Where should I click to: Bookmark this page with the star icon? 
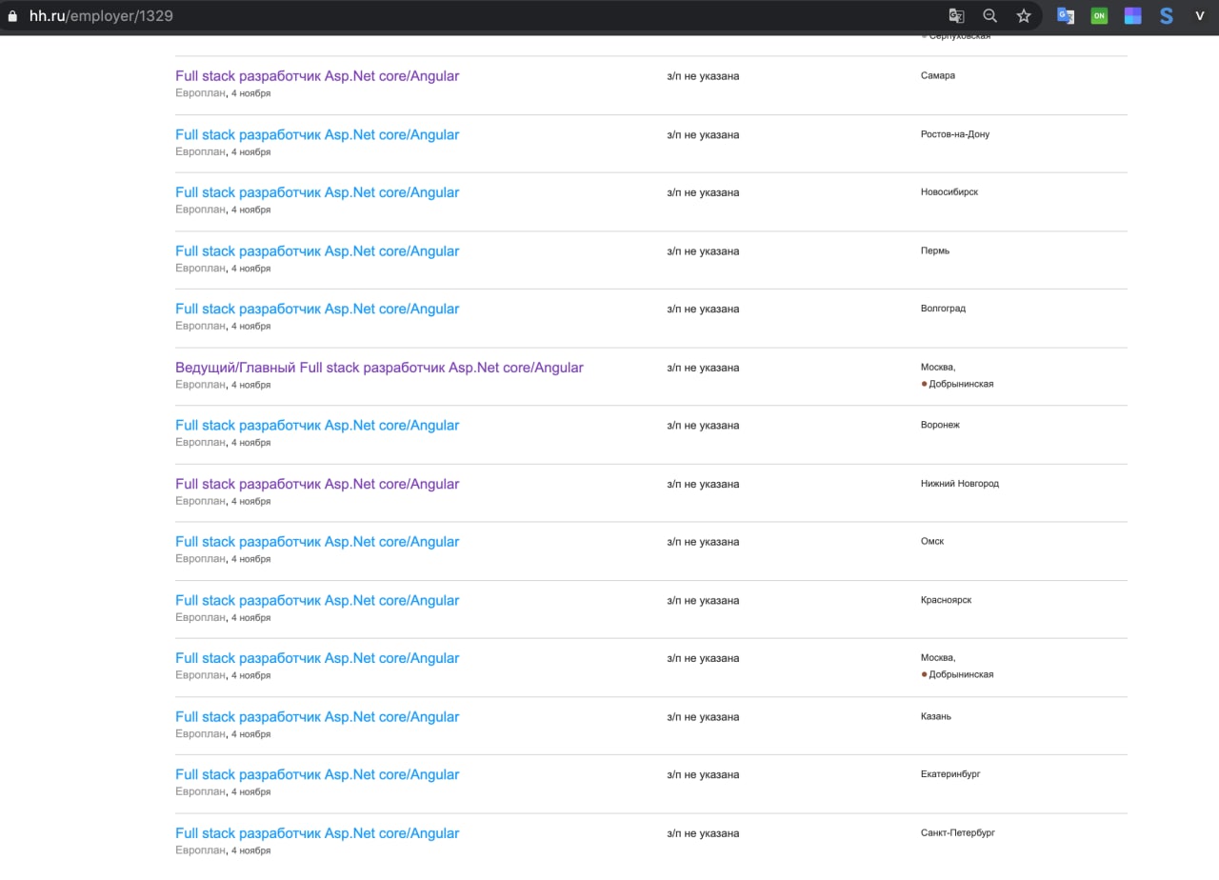pos(1024,16)
